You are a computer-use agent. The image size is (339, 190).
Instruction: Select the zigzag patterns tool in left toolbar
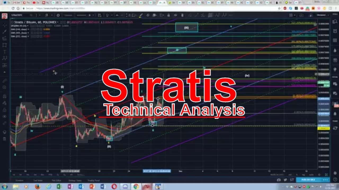(5, 58)
